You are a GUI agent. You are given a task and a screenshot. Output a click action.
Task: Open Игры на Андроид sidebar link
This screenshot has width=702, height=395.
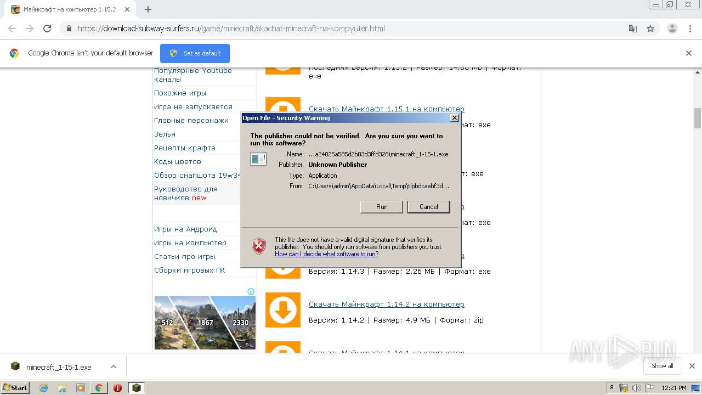185,229
